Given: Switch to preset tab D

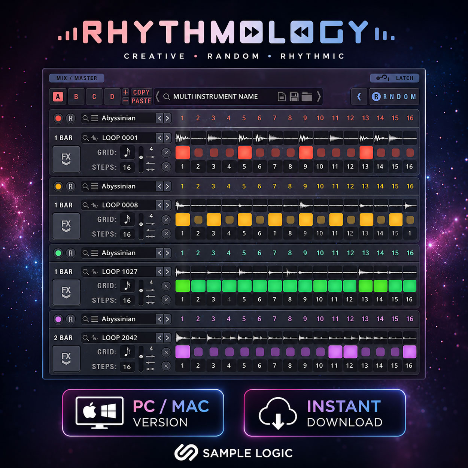Looking at the screenshot, I should (112, 97).
